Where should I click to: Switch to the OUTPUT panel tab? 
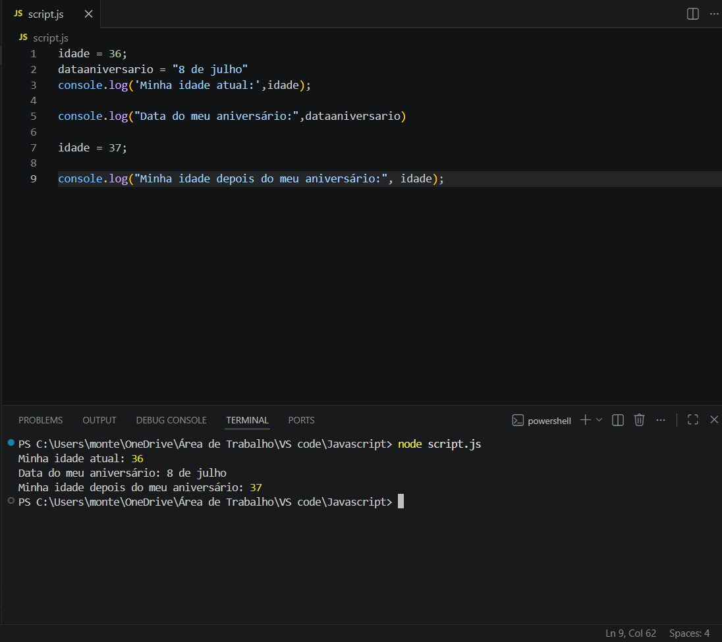pos(99,420)
